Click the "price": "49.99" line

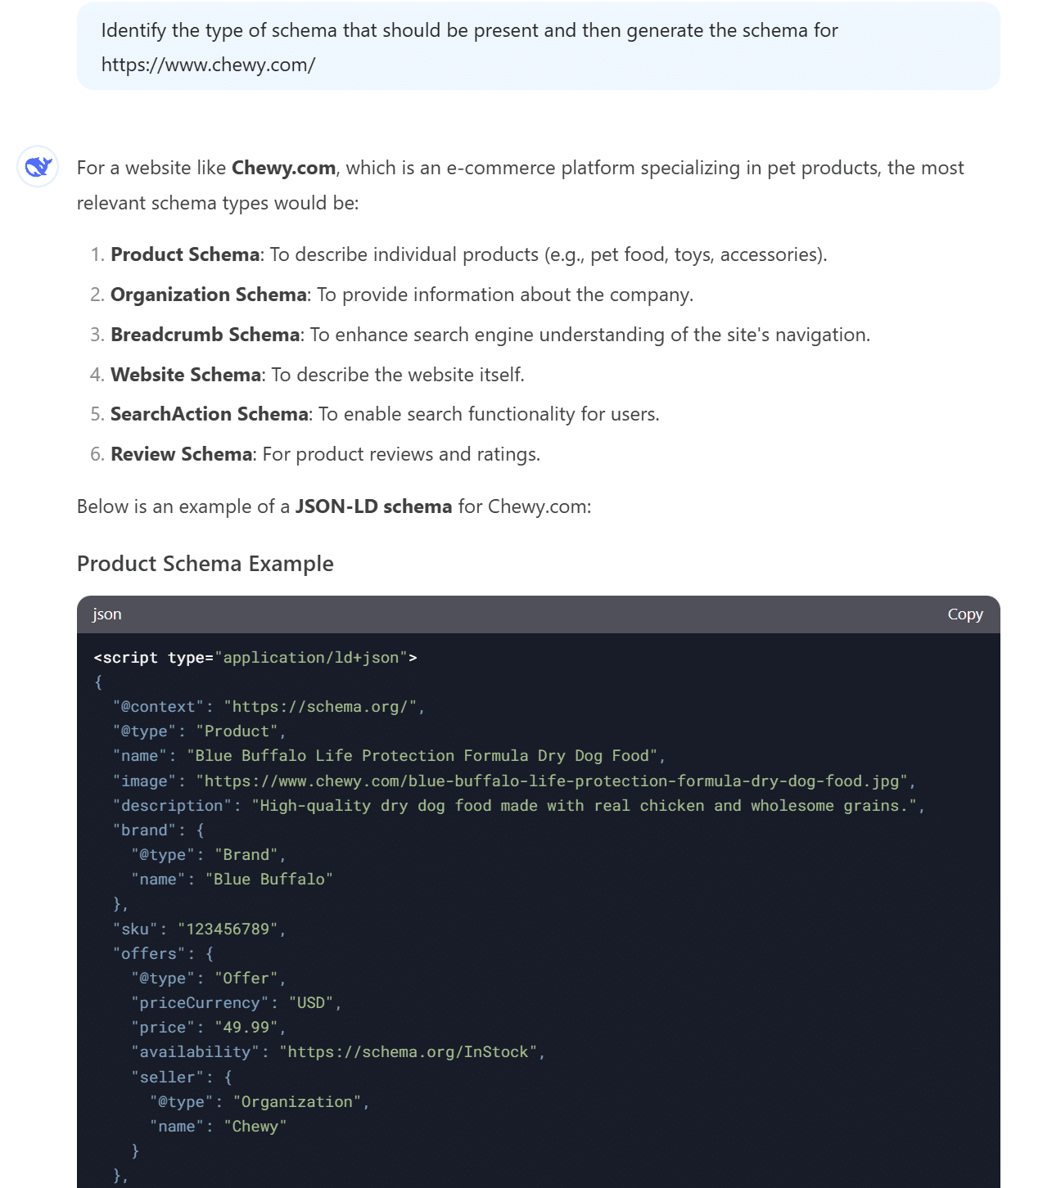[x=209, y=1028]
